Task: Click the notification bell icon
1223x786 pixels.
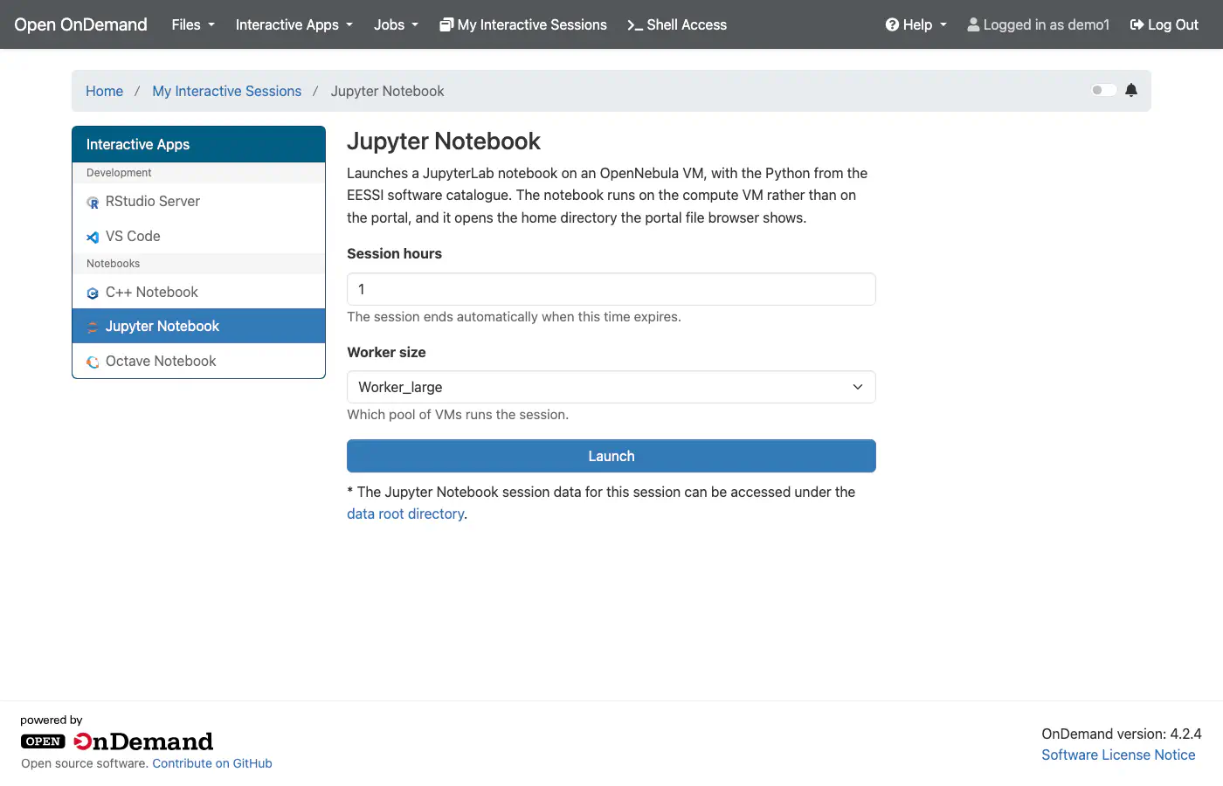Action: [1131, 90]
